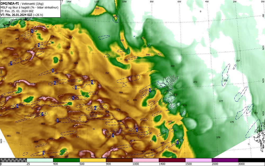Click the map value 920

click(x=143, y=151)
